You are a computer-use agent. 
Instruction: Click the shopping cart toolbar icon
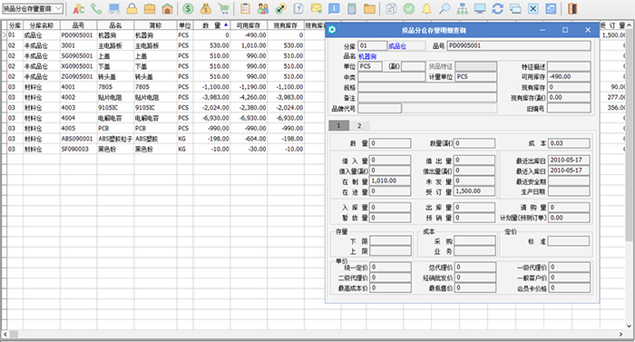click(223, 8)
